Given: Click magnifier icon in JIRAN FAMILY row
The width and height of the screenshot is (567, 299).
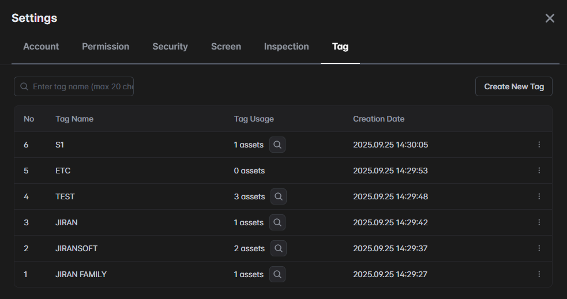Looking at the screenshot, I should pos(277,274).
